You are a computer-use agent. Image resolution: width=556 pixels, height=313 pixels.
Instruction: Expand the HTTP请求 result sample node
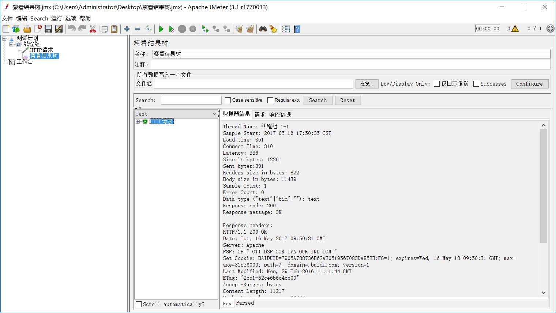(x=138, y=121)
